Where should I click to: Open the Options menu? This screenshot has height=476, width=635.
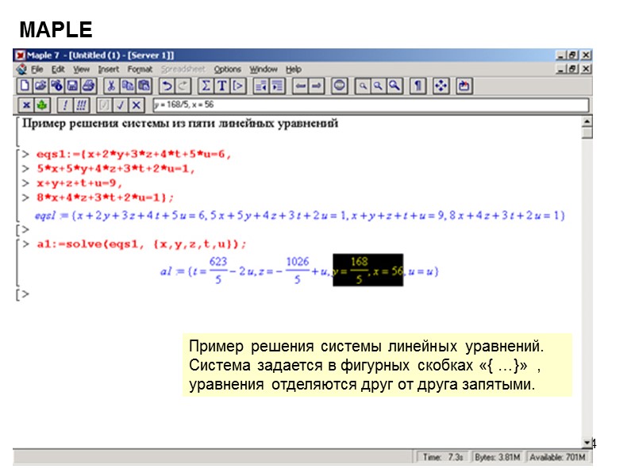coord(228,69)
